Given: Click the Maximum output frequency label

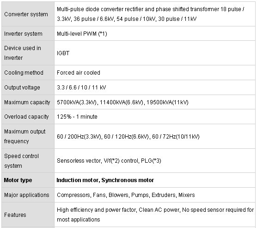Looking at the screenshot, I should [x=25, y=136].
